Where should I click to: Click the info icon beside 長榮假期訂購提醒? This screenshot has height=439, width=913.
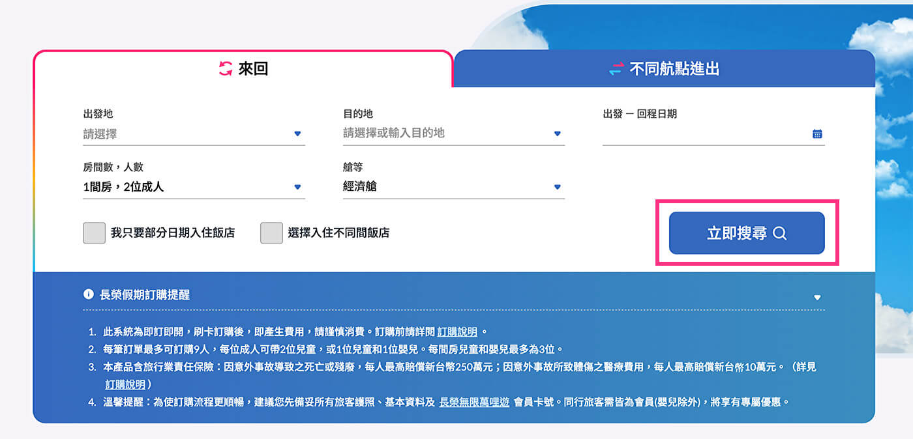[x=89, y=294]
